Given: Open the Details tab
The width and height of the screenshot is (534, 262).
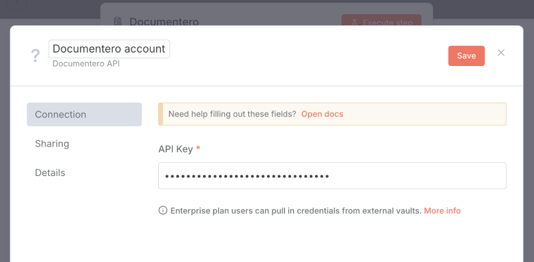Looking at the screenshot, I should [x=50, y=173].
